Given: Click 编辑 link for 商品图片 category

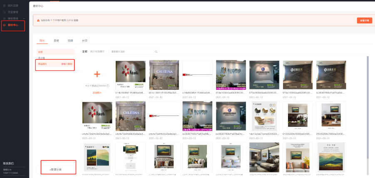Looking at the screenshot, I should [63, 64].
